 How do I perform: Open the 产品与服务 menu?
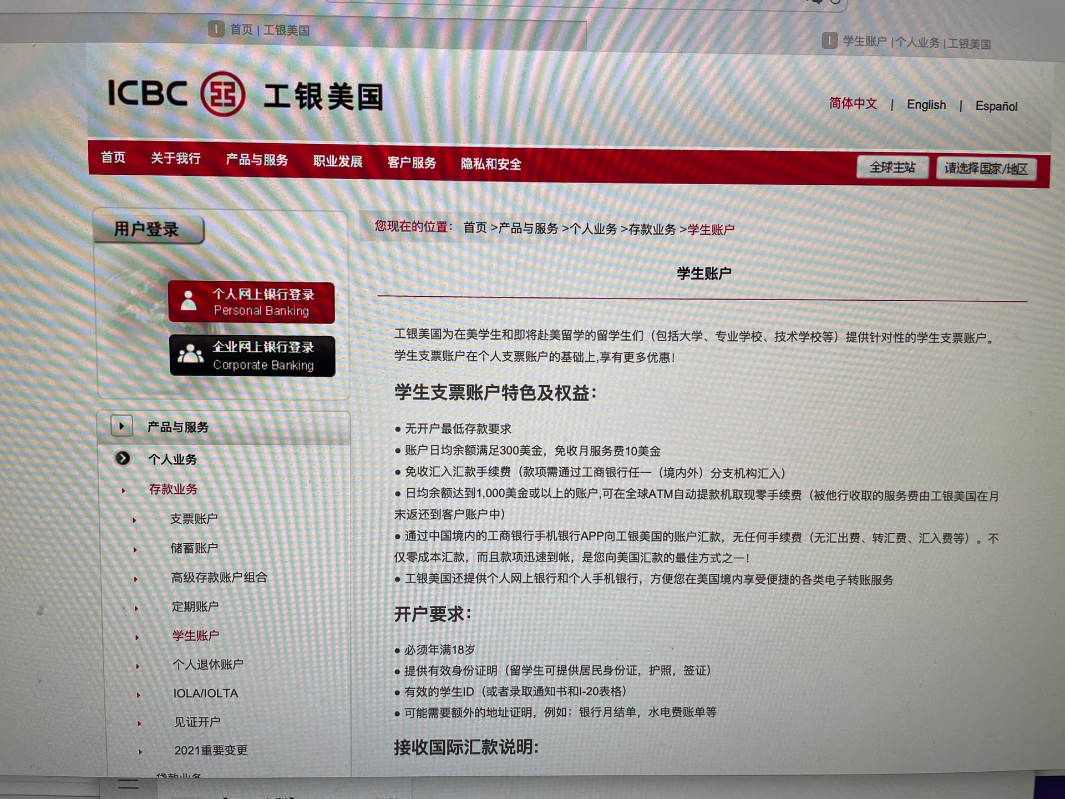257,161
